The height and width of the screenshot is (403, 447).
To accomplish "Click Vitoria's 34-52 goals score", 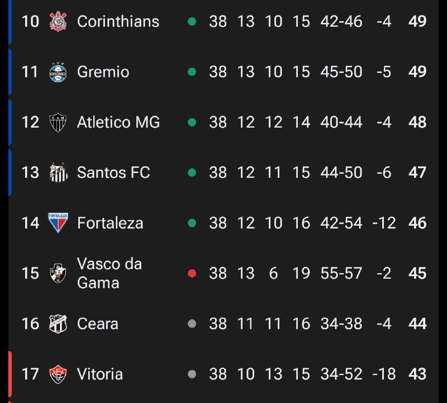I will pyautogui.click(x=341, y=373).
